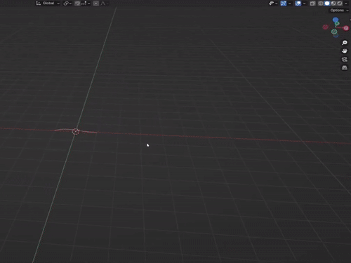Switch perspective/orthographic view grid icon
Viewport: 351px width, 263px height.
pos(345,68)
